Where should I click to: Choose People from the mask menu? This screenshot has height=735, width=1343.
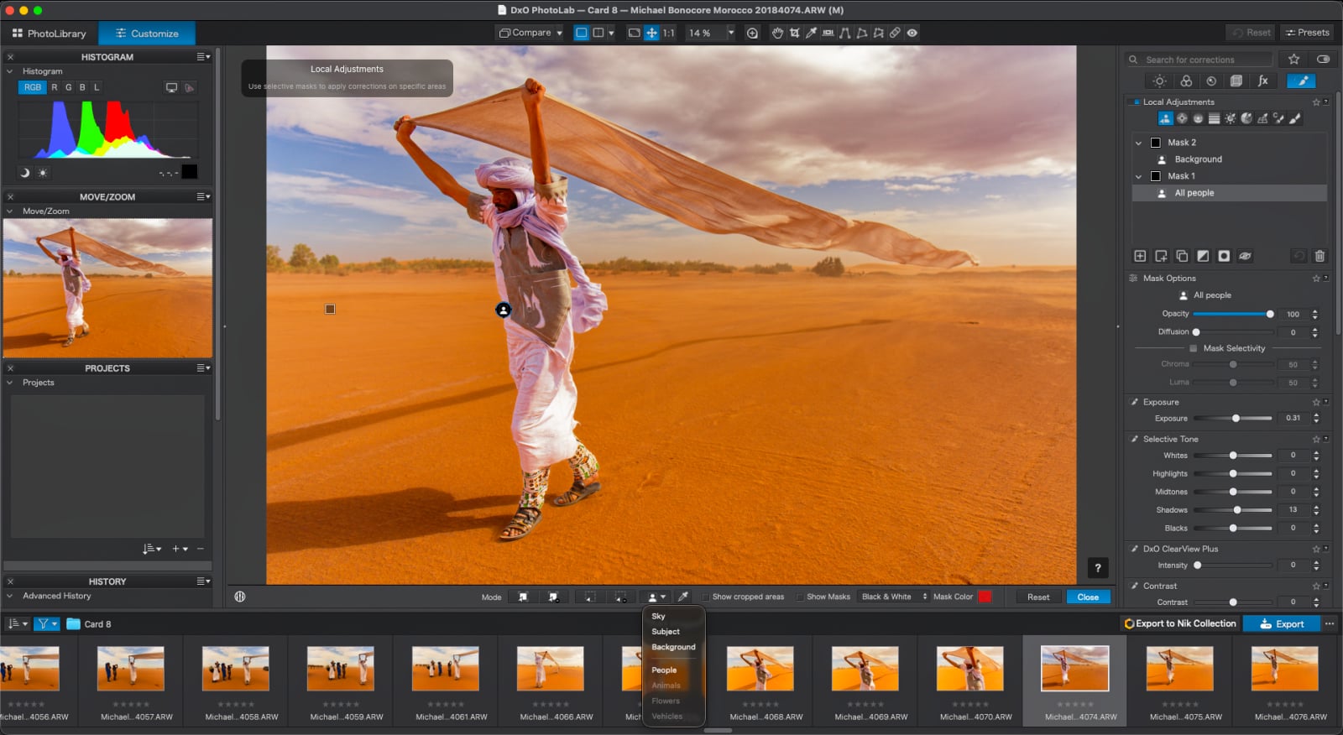(664, 670)
